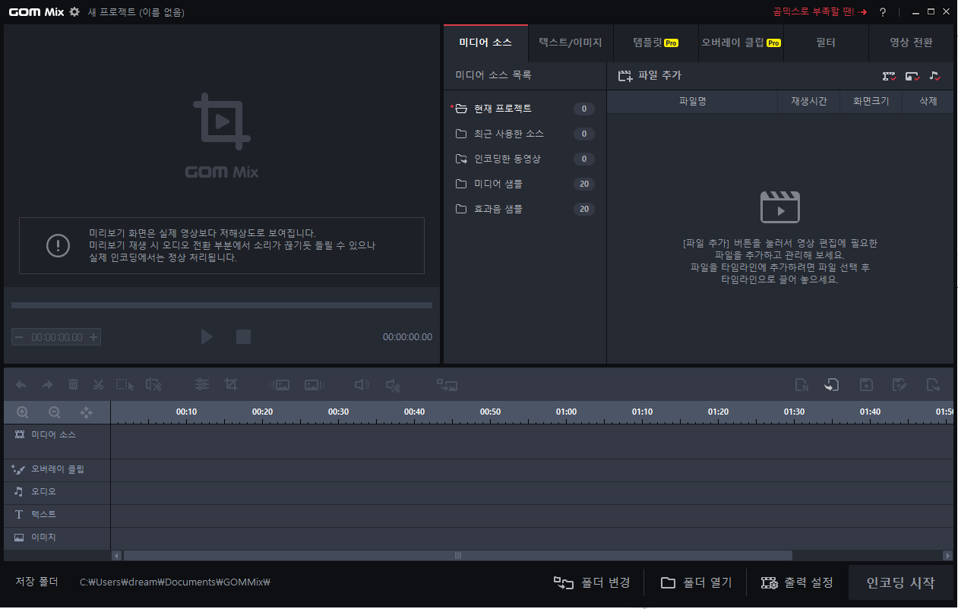The height and width of the screenshot is (609, 958).
Task: Click the save project floppy icon
Action: pos(865,385)
